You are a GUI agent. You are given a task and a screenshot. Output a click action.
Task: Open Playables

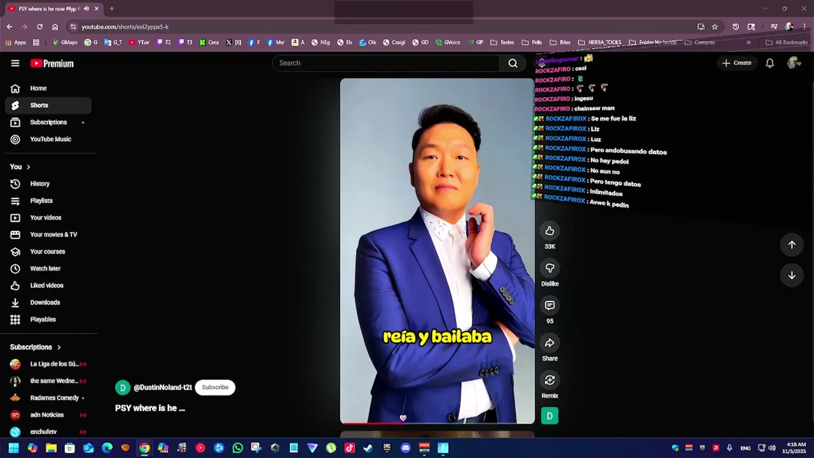click(x=48, y=319)
